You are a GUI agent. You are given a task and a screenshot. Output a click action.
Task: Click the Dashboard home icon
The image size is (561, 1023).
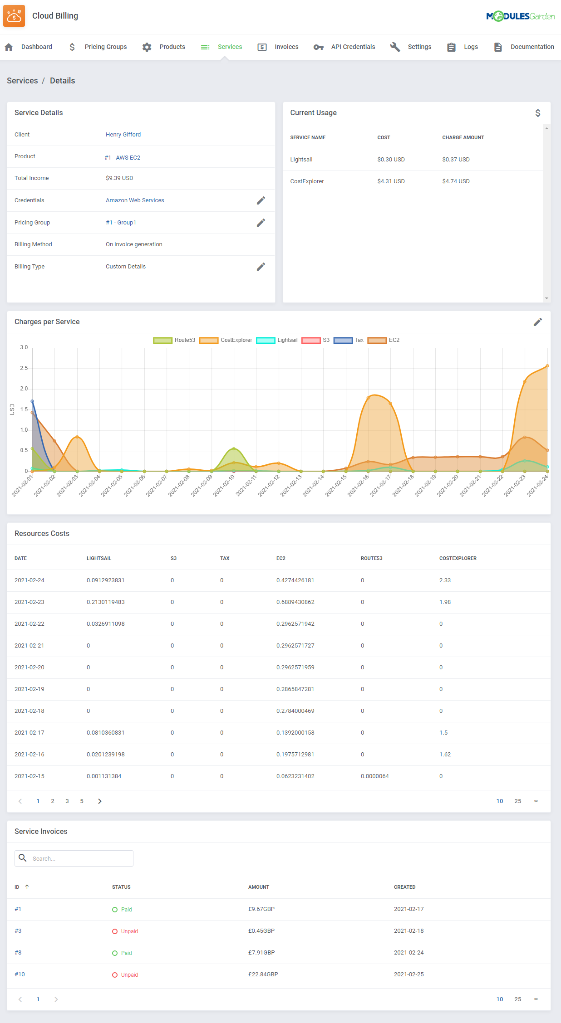9,47
